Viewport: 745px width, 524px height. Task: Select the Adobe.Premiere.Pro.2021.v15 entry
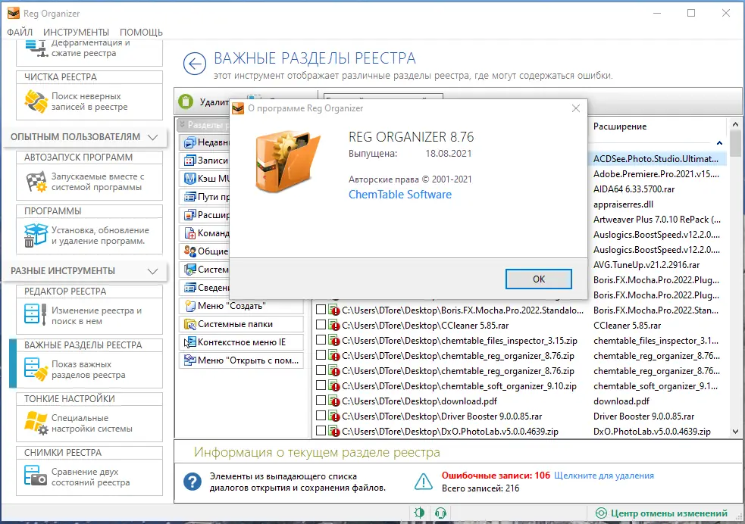pyautogui.click(x=656, y=174)
